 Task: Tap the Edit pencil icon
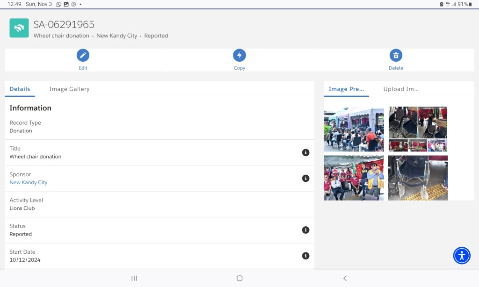pos(83,55)
